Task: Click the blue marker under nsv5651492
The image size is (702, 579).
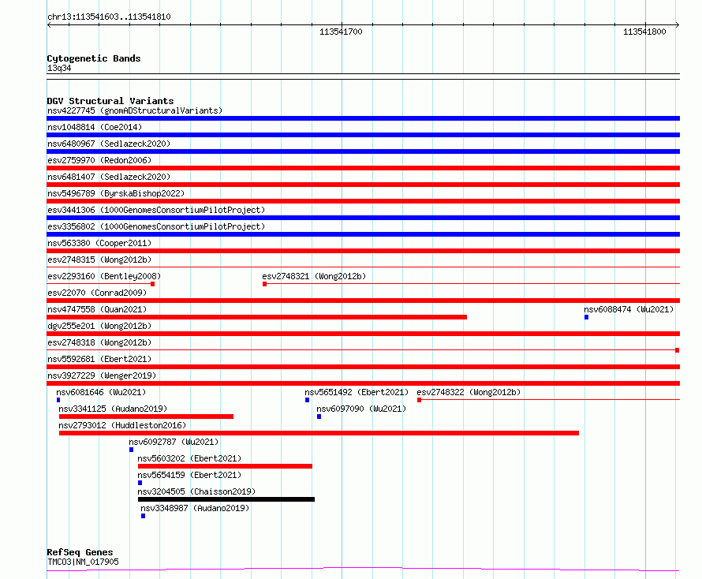Action: [x=307, y=400]
